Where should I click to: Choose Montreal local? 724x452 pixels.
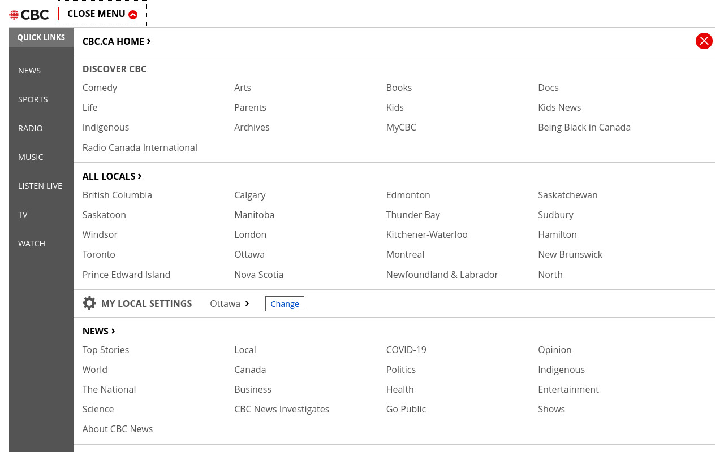pos(405,254)
